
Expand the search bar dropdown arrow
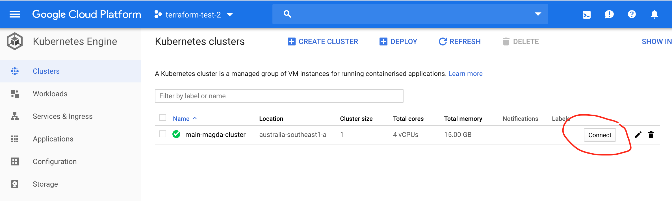(x=538, y=14)
